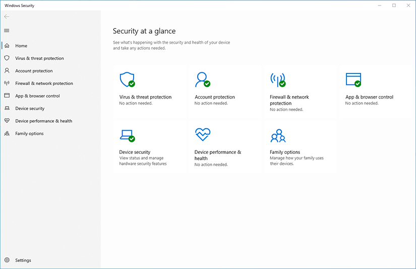
Task: Click the Device security tile title
Action: [135, 152]
